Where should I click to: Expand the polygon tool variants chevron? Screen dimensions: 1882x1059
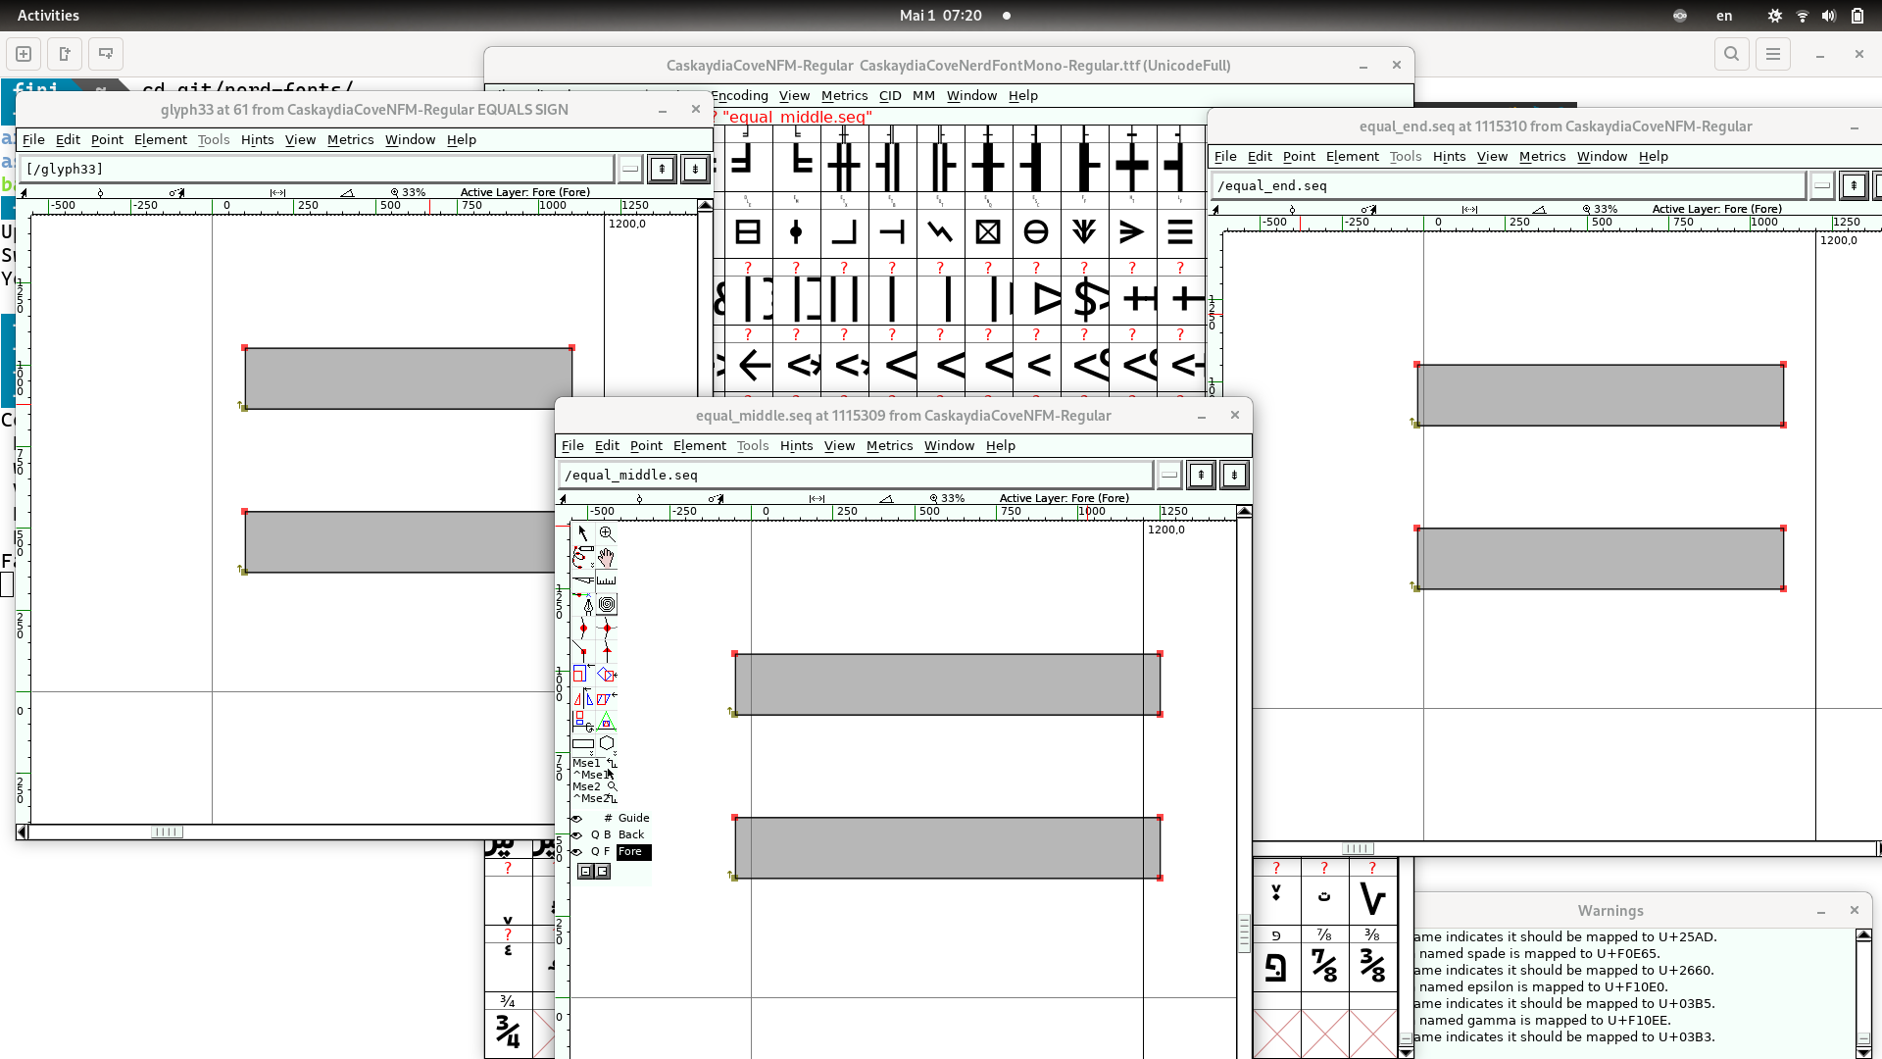(x=615, y=751)
